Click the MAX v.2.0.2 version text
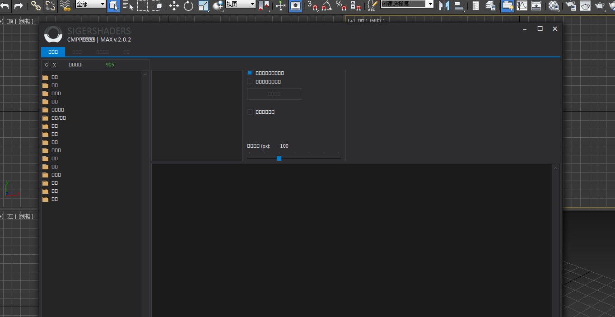This screenshot has width=615, height=317. (116, 39)
